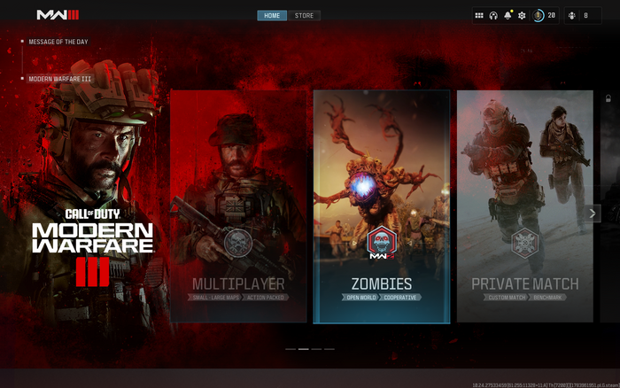Click the PRIVATE MATCH title text

(x=525, y=284)
